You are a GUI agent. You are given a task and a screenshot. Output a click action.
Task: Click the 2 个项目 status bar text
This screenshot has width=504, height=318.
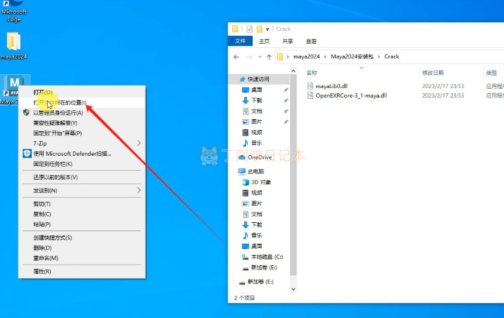[244, 298]
